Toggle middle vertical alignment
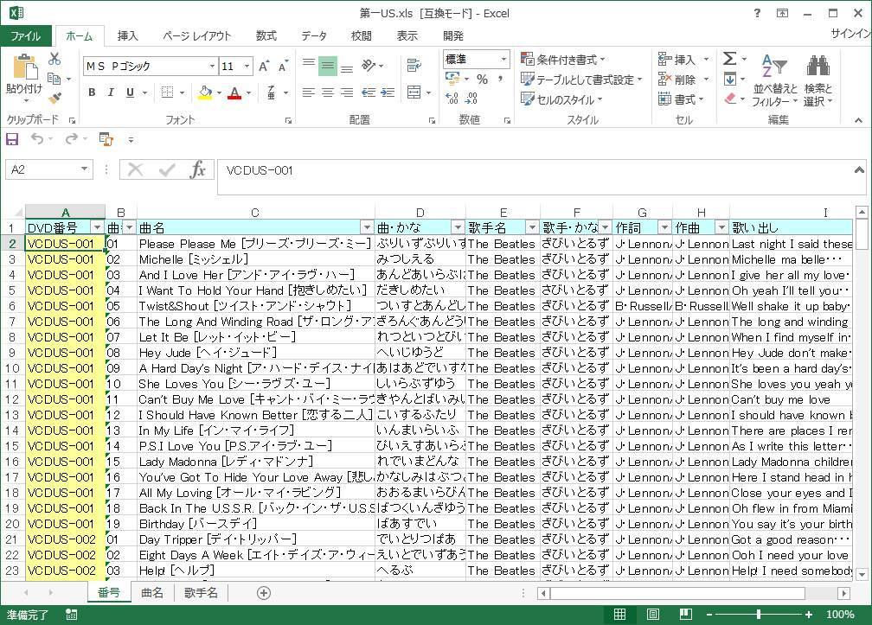872x625 pixels. pos(327,66)
